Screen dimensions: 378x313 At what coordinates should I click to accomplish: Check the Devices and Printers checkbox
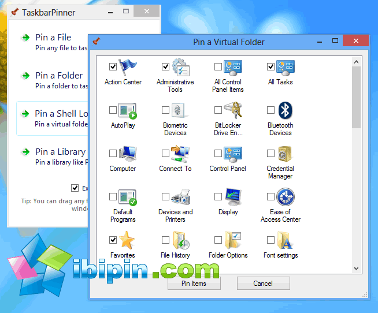tap(165, 196)
